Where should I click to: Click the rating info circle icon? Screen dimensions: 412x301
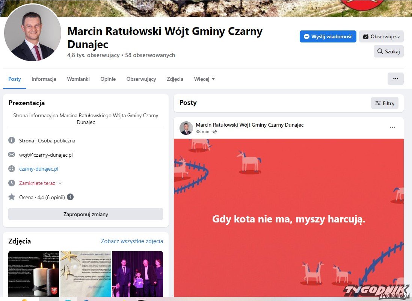(70, 197)
